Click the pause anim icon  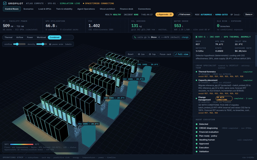pos(50,44)
